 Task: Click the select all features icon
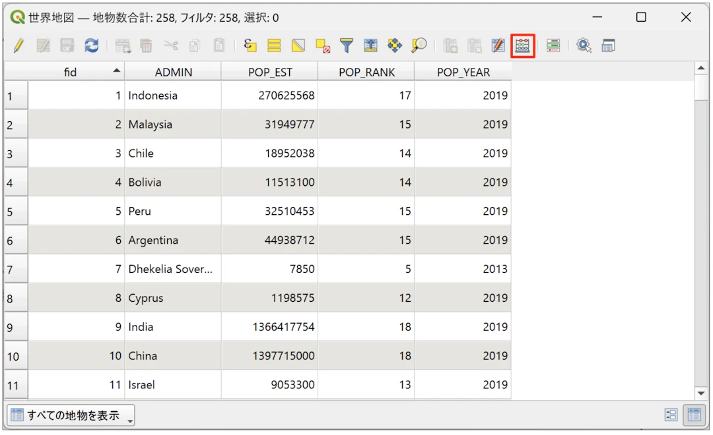(274, 45)
